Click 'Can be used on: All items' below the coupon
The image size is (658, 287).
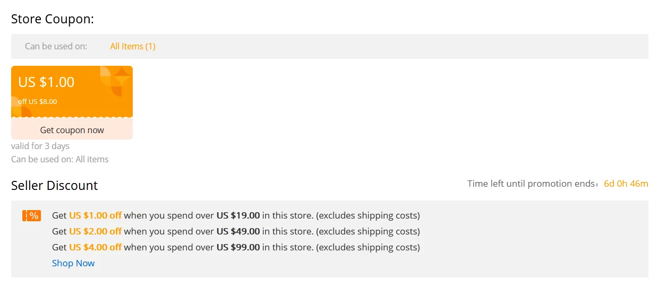click(60, 159)
